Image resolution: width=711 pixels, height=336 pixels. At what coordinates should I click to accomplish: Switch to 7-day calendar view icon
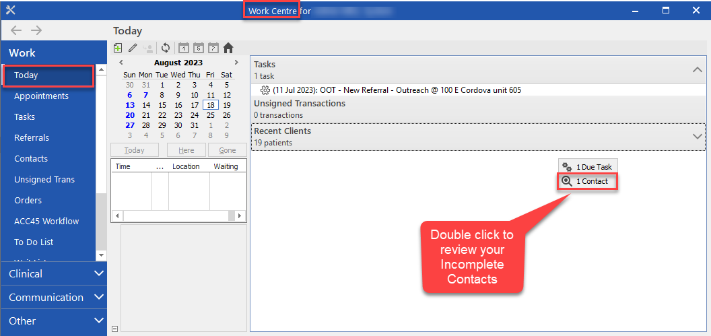click(213, 48)
